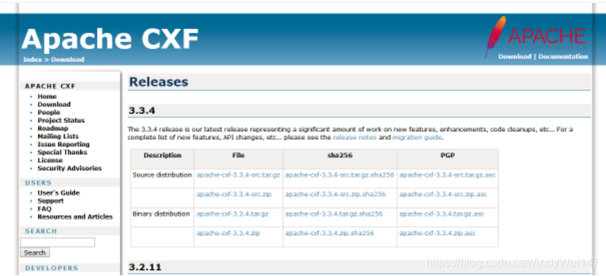Download apache-cxf-3.3.4-src.zip
The height and width of the screenshot is (276, 606).
coord(234,194)
